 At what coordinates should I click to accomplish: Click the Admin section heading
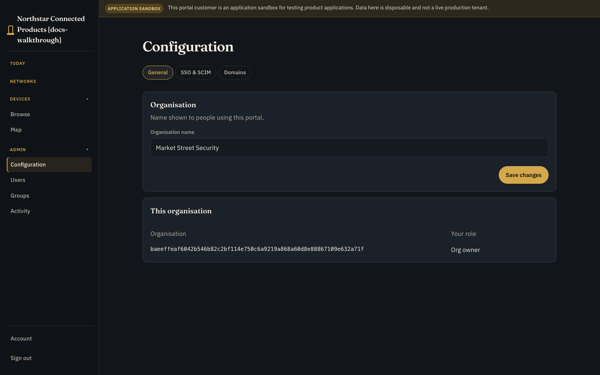pyautogui.click(x=18, y=150)
